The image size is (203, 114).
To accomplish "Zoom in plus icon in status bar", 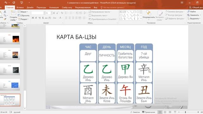I will point(198,112).
